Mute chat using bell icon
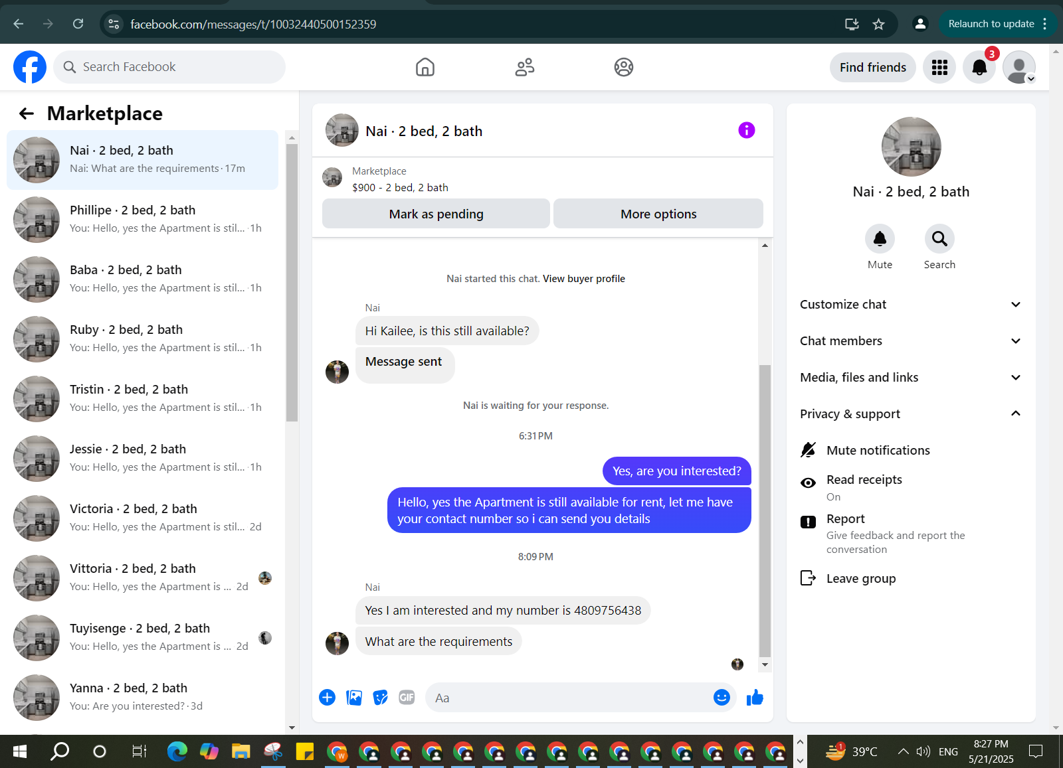 [x=880, y=239]
